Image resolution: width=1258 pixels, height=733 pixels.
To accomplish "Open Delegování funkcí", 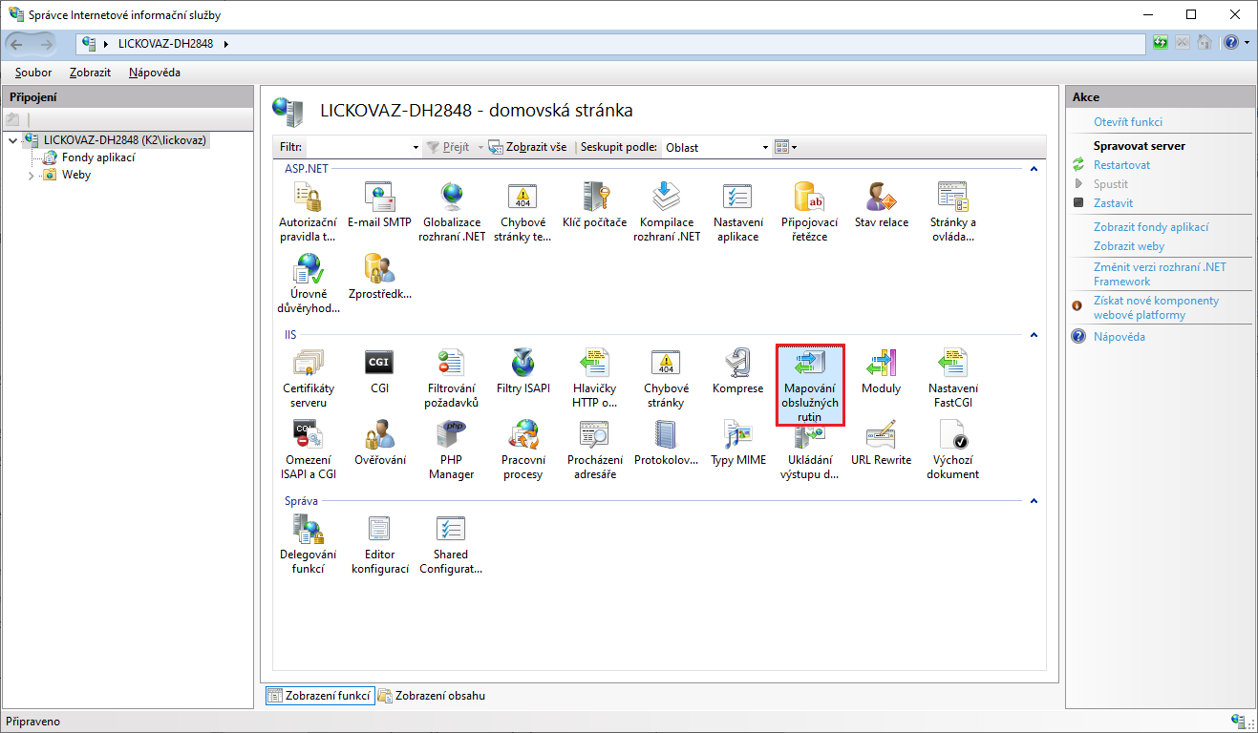I will click(308, 544).
